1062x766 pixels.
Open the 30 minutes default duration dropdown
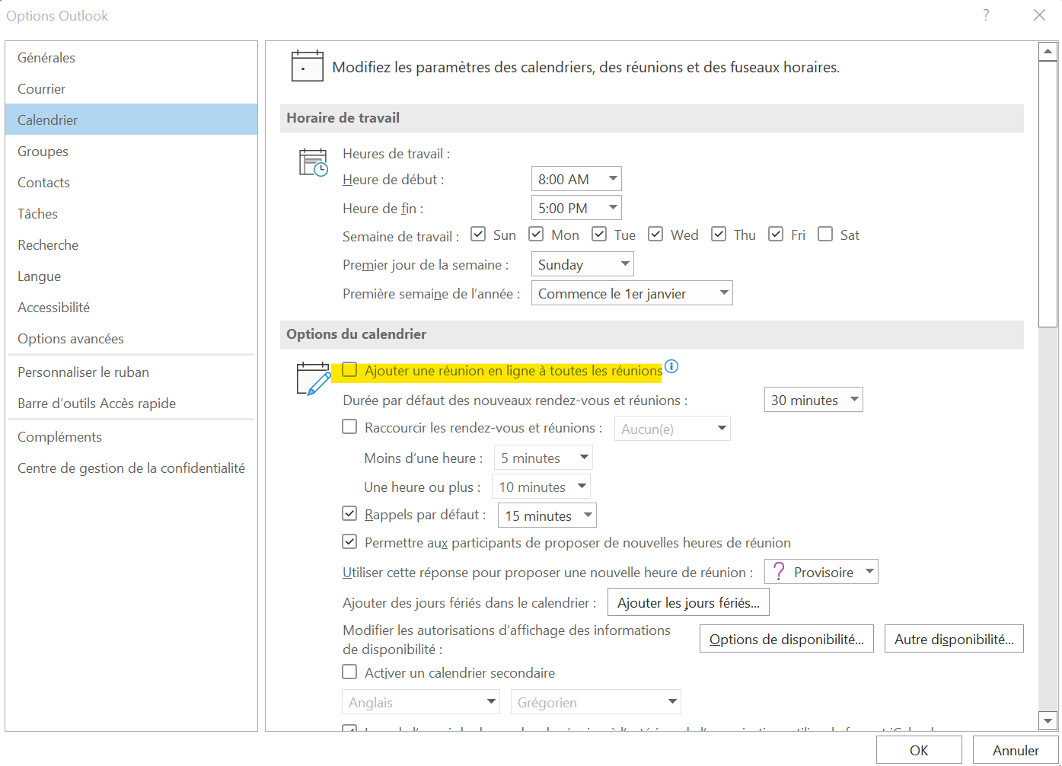tap(814, 400)
